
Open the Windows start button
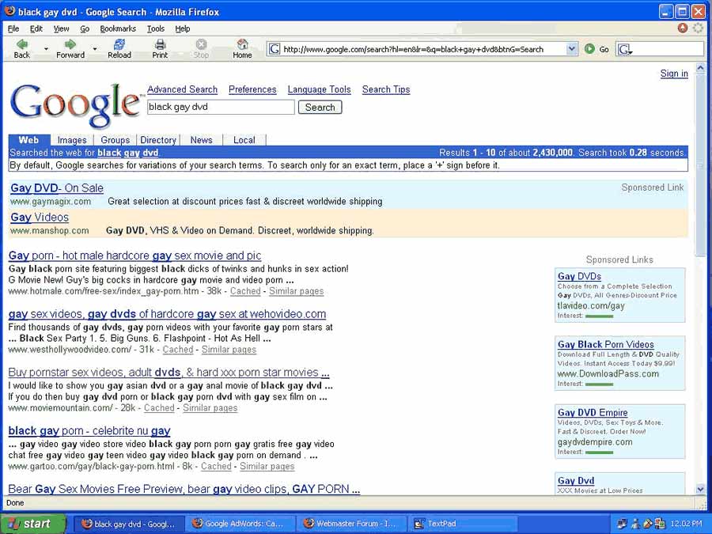click(x=32, y=524)
